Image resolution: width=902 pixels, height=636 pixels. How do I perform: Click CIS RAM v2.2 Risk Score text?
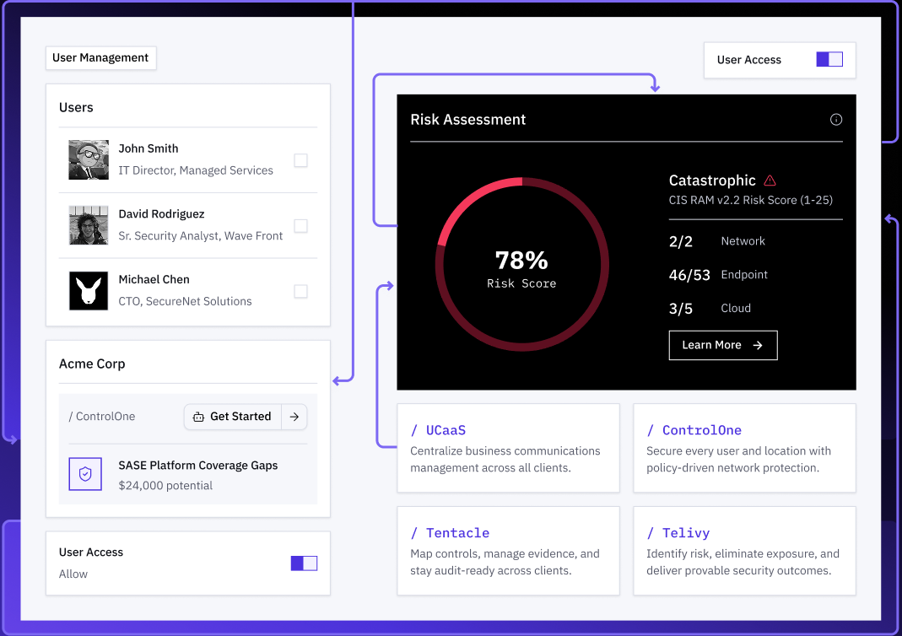pos(751,200)
